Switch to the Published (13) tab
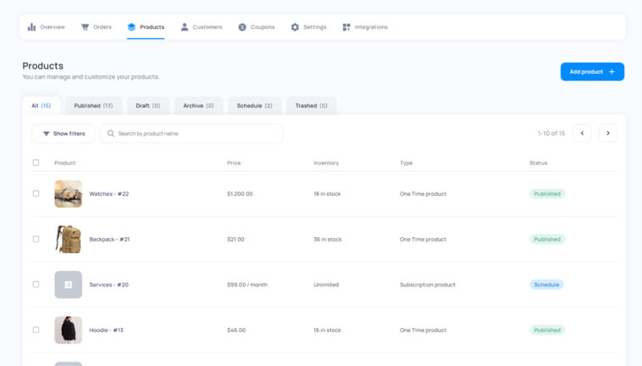This screenshot has width=642, height=366. (93, 106)
